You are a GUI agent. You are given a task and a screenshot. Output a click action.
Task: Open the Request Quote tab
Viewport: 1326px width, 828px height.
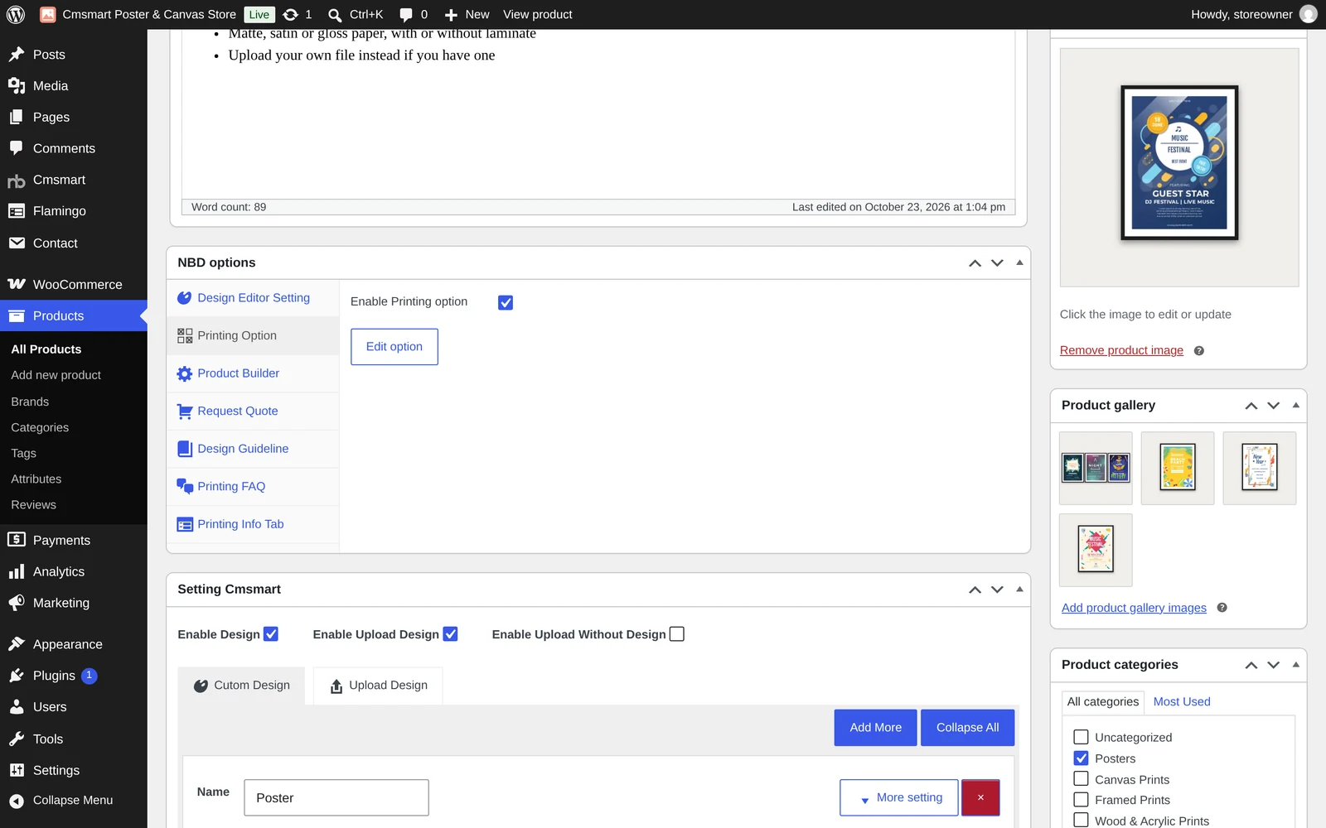click(253, 412)
